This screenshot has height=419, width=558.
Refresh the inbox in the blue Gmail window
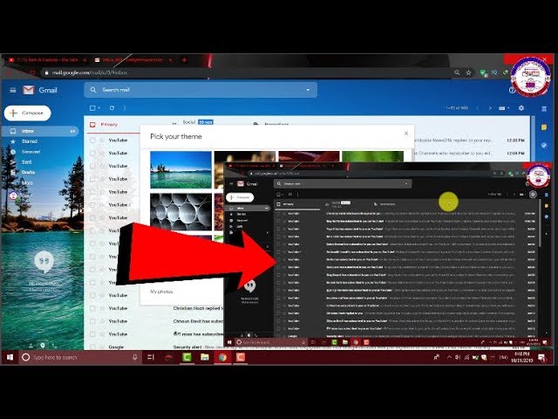112,108
